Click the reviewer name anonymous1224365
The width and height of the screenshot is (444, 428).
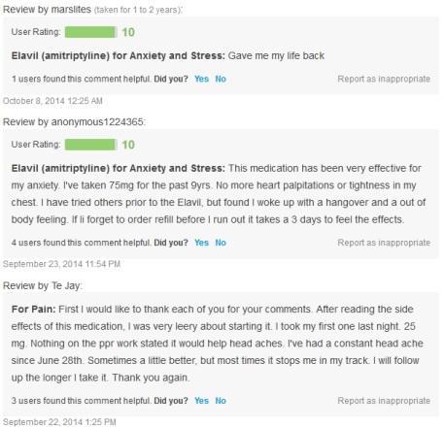click(97, 122)
